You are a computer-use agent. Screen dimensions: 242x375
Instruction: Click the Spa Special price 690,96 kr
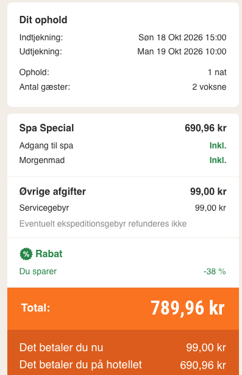[x=205, y=128]
